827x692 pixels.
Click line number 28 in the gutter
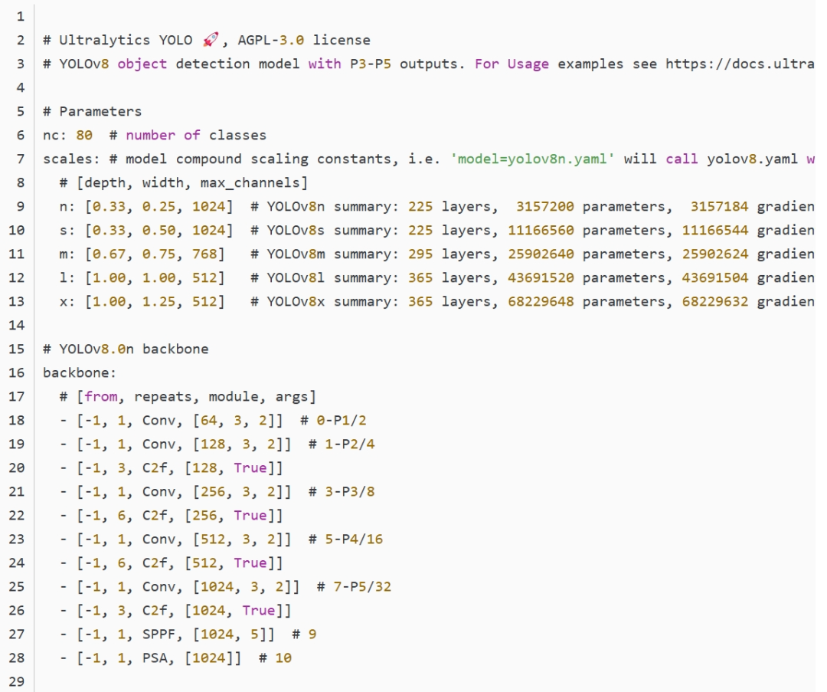[16, 658]
